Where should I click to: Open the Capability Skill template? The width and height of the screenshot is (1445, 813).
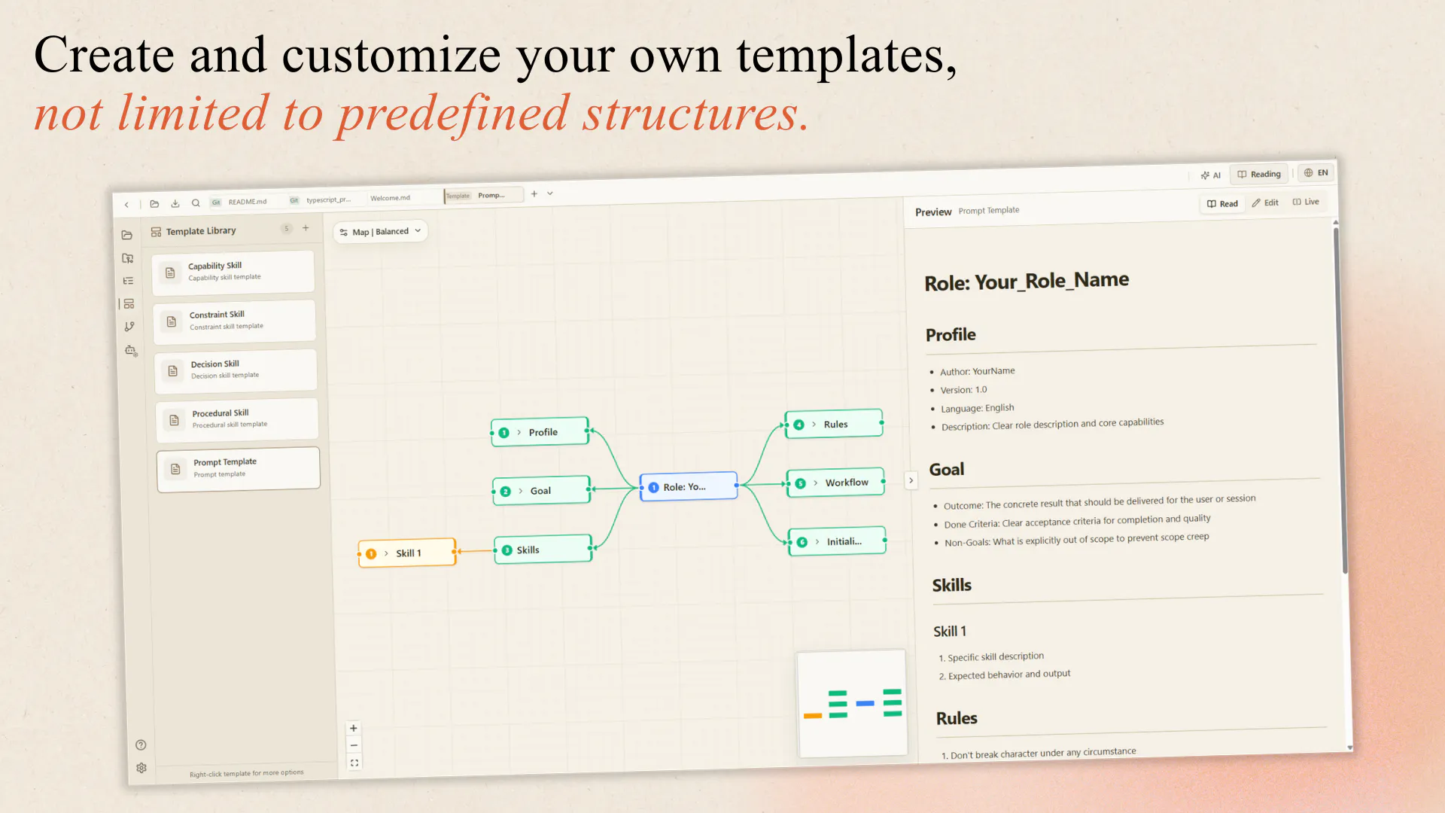coord(233,272)
